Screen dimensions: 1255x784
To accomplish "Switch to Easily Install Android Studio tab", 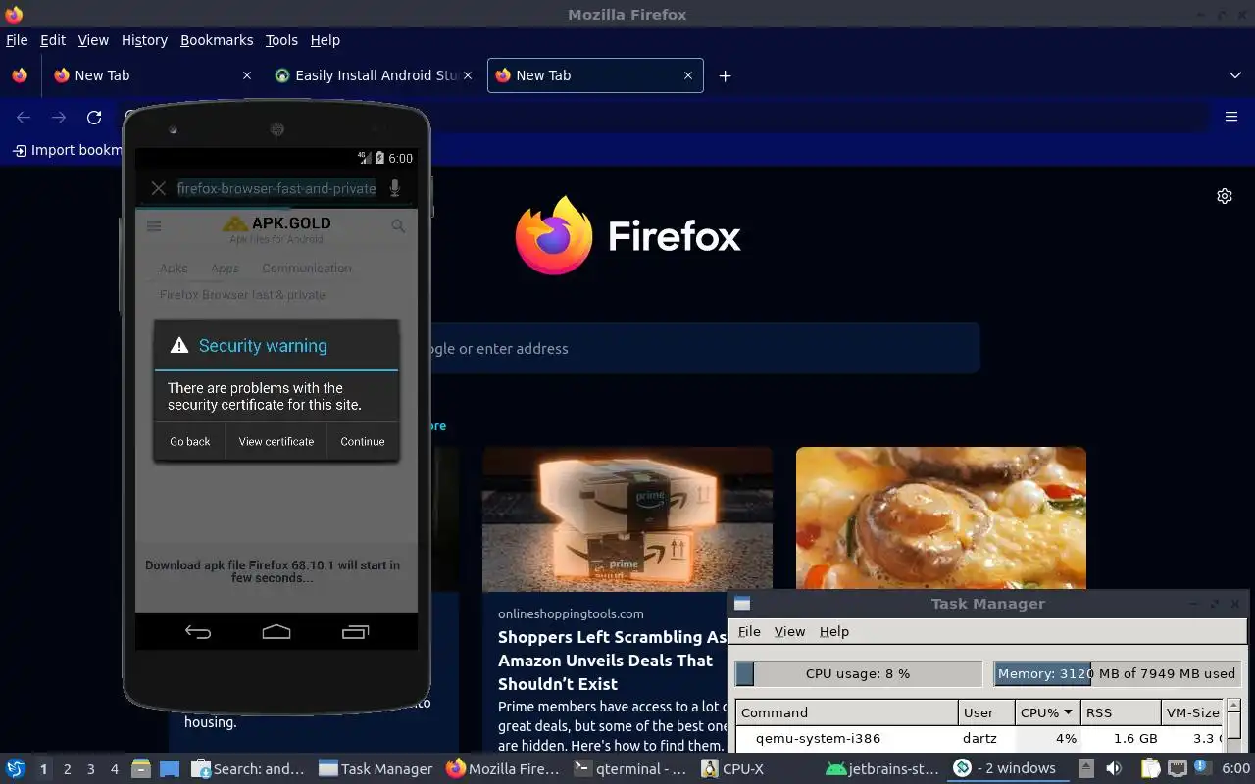I will (x=373, y=75).
